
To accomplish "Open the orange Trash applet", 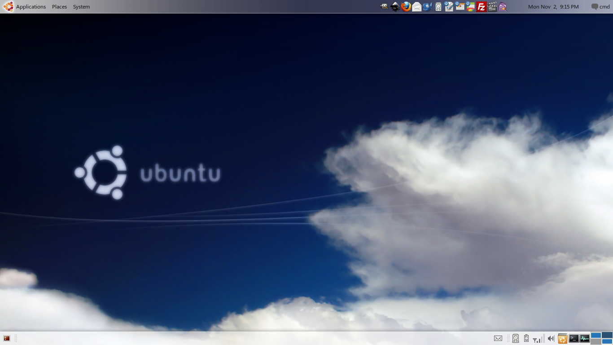I will click(x=563, y=338).
